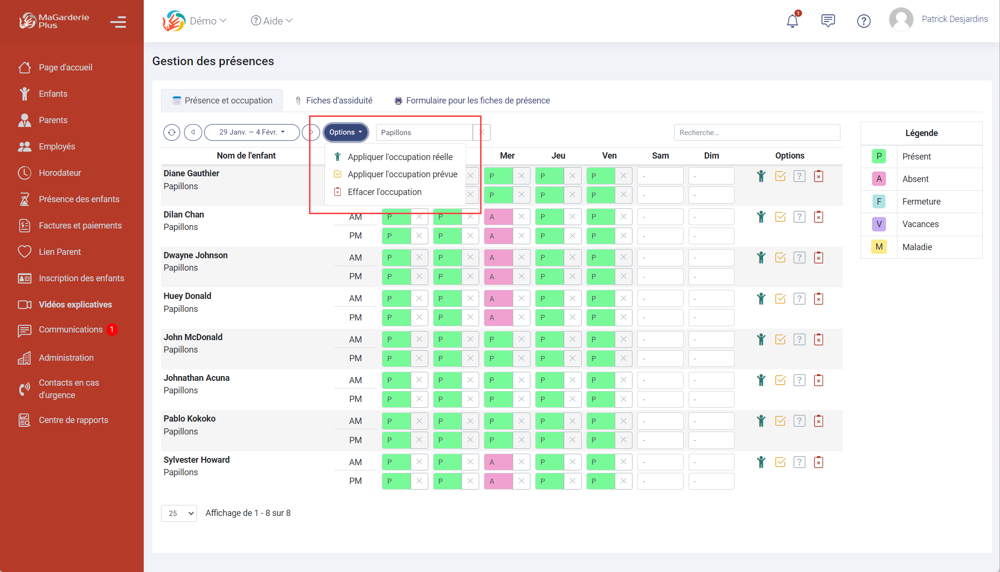Go to previous week arrow
Image resolution: width=1000 pixels, height=572 pixels.
(x=193, y=132)
